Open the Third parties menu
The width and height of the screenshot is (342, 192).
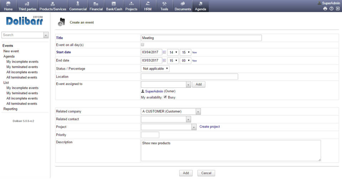point(27,6)
